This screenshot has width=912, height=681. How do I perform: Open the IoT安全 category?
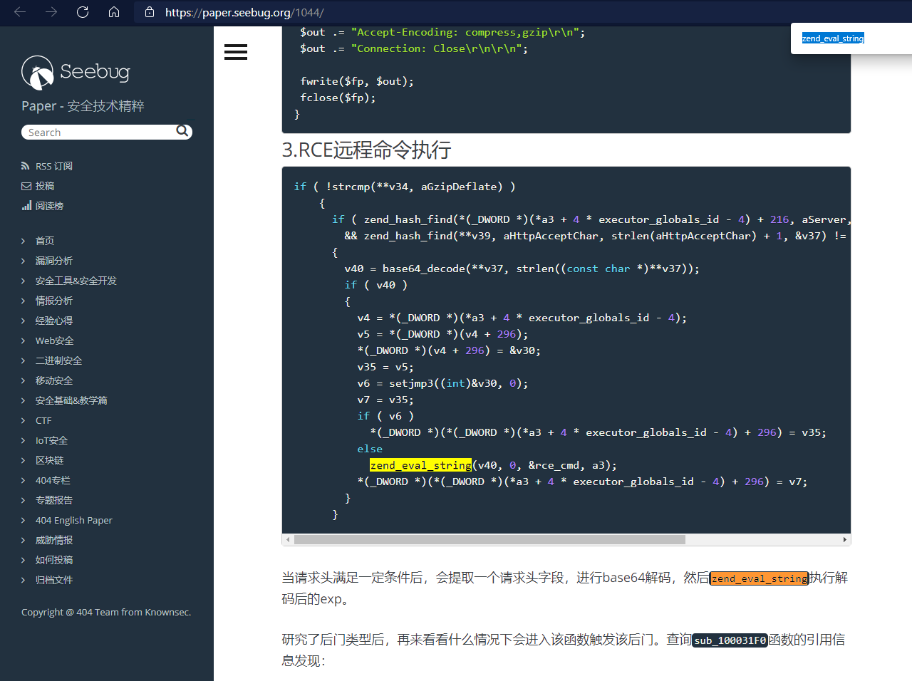coord(52,440)
